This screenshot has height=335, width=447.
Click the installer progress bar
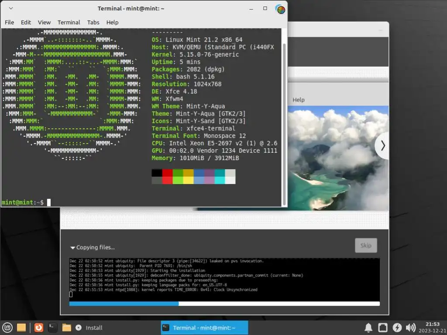[224, 304]
